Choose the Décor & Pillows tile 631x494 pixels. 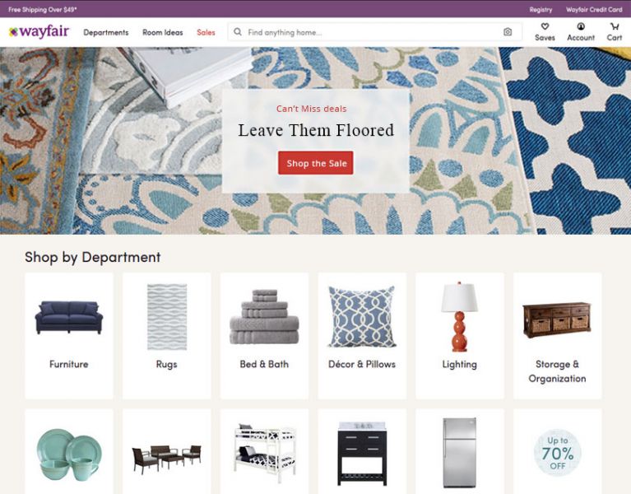click(362, 336)
